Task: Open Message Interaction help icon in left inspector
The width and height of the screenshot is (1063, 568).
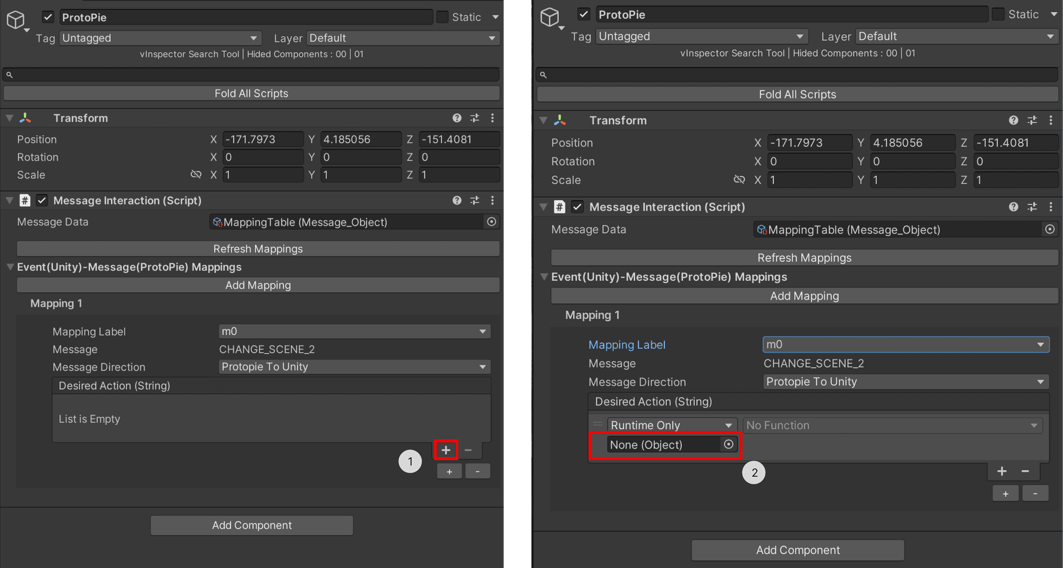Action: point(457,200)
